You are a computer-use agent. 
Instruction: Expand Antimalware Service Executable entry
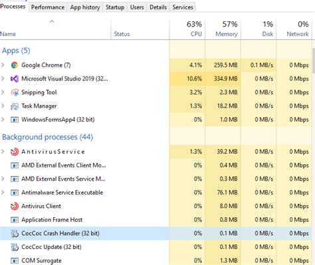[3, 193]
